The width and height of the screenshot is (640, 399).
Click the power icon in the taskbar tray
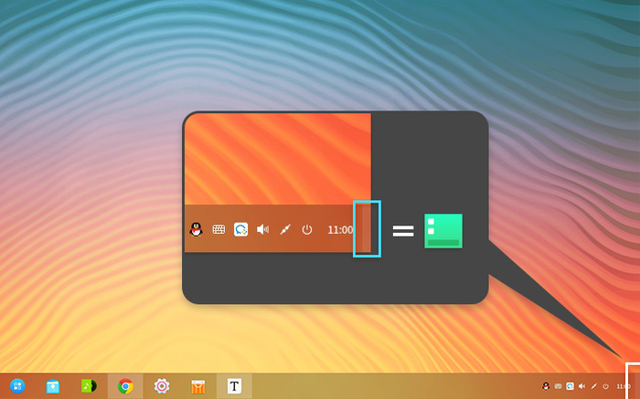[605, 386]
